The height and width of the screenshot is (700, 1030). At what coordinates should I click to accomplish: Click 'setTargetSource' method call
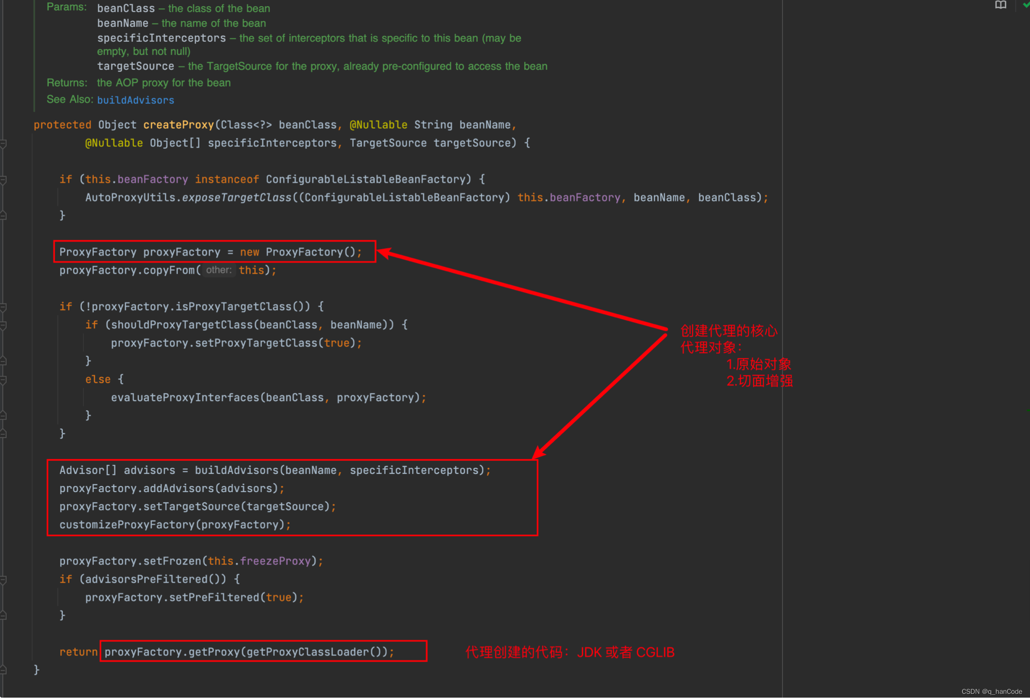click(x=192, y=507)
